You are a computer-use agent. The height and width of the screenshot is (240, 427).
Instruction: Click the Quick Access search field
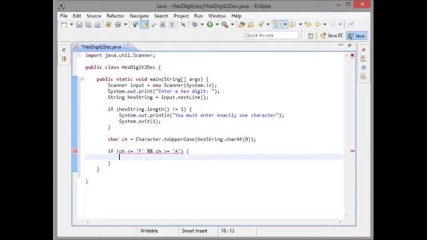[x=272, y=35]
